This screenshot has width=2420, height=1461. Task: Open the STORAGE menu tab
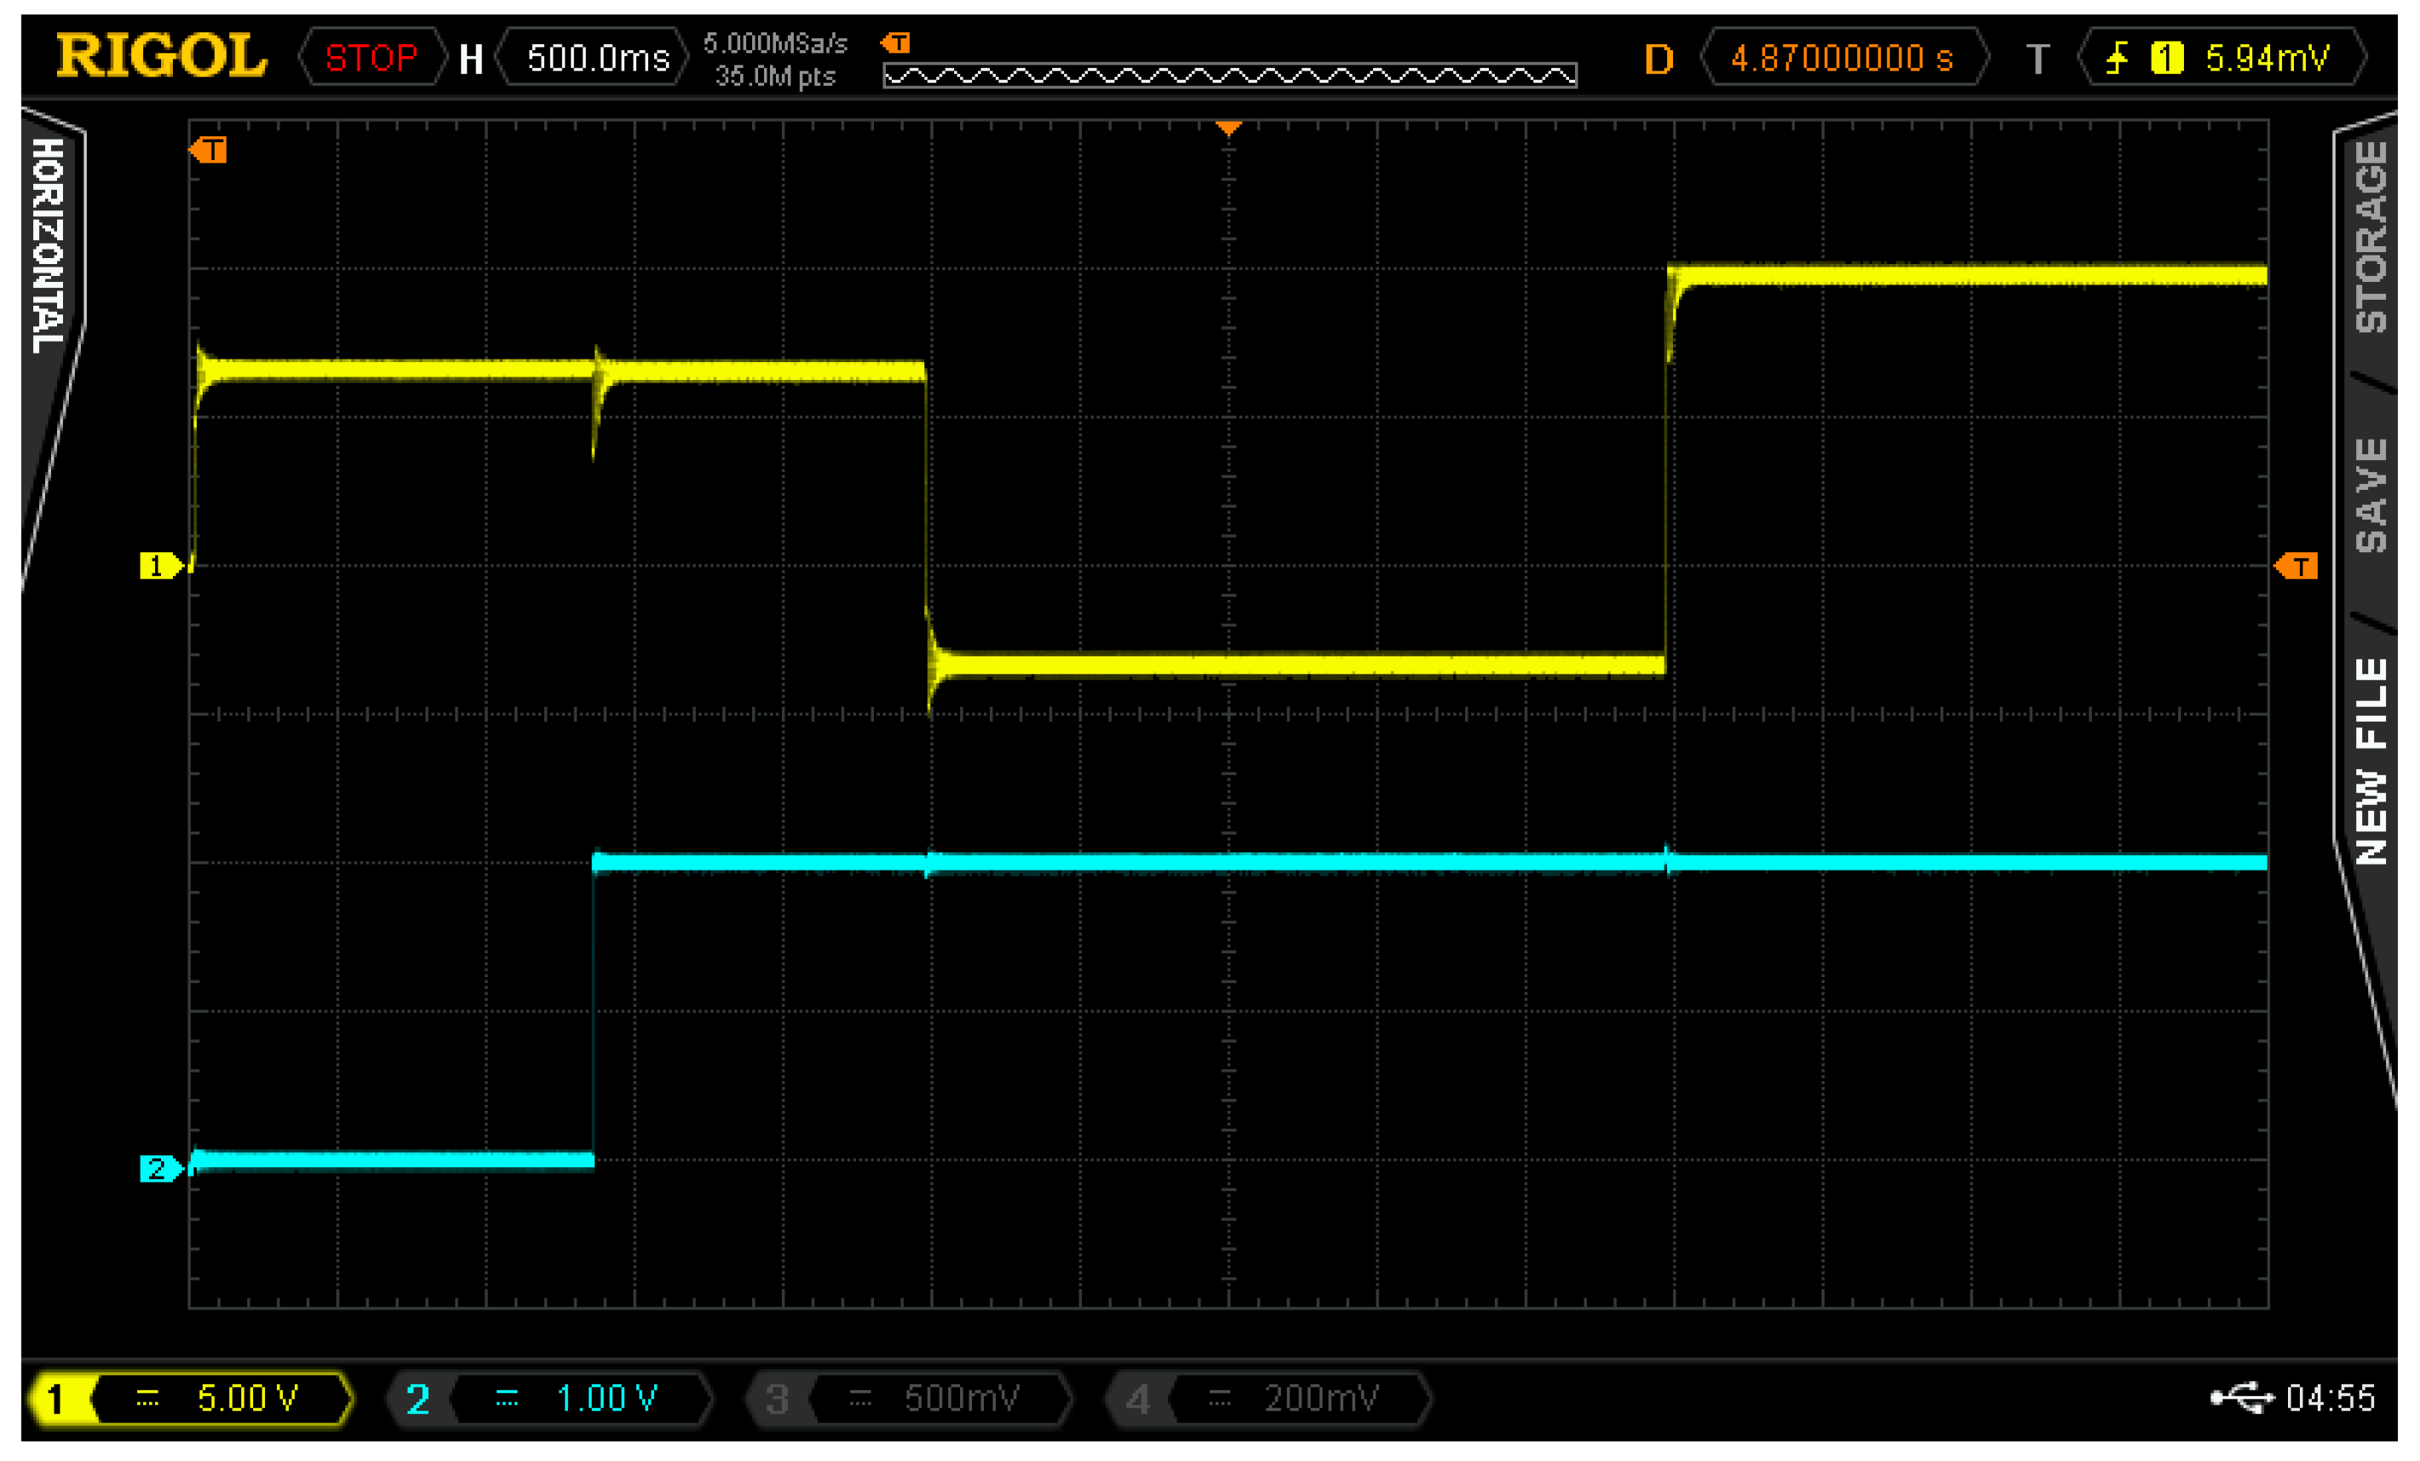(2371, 236)
